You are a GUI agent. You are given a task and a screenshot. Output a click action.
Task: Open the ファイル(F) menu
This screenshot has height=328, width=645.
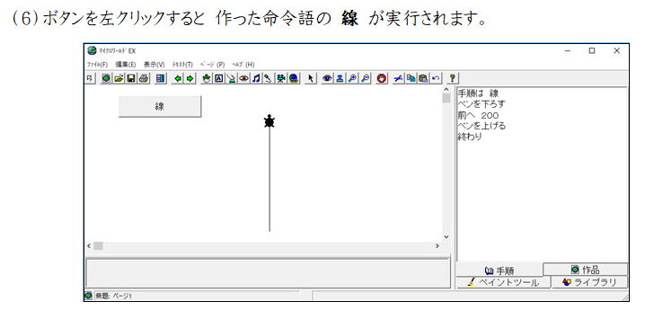[97, 65]
